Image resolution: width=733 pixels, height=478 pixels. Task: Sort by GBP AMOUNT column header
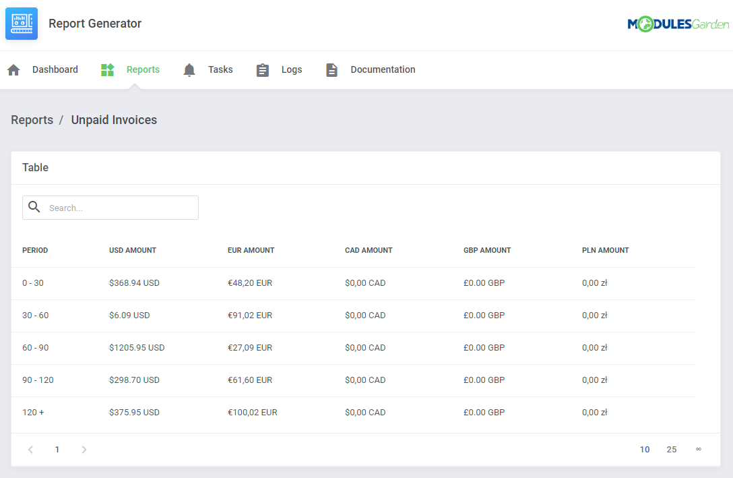point(487,251)
